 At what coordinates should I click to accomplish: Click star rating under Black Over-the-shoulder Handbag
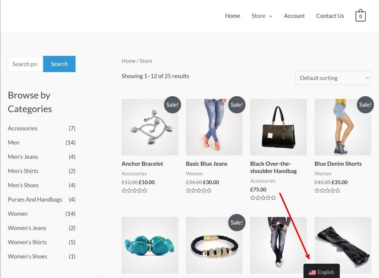coord(263,198)
